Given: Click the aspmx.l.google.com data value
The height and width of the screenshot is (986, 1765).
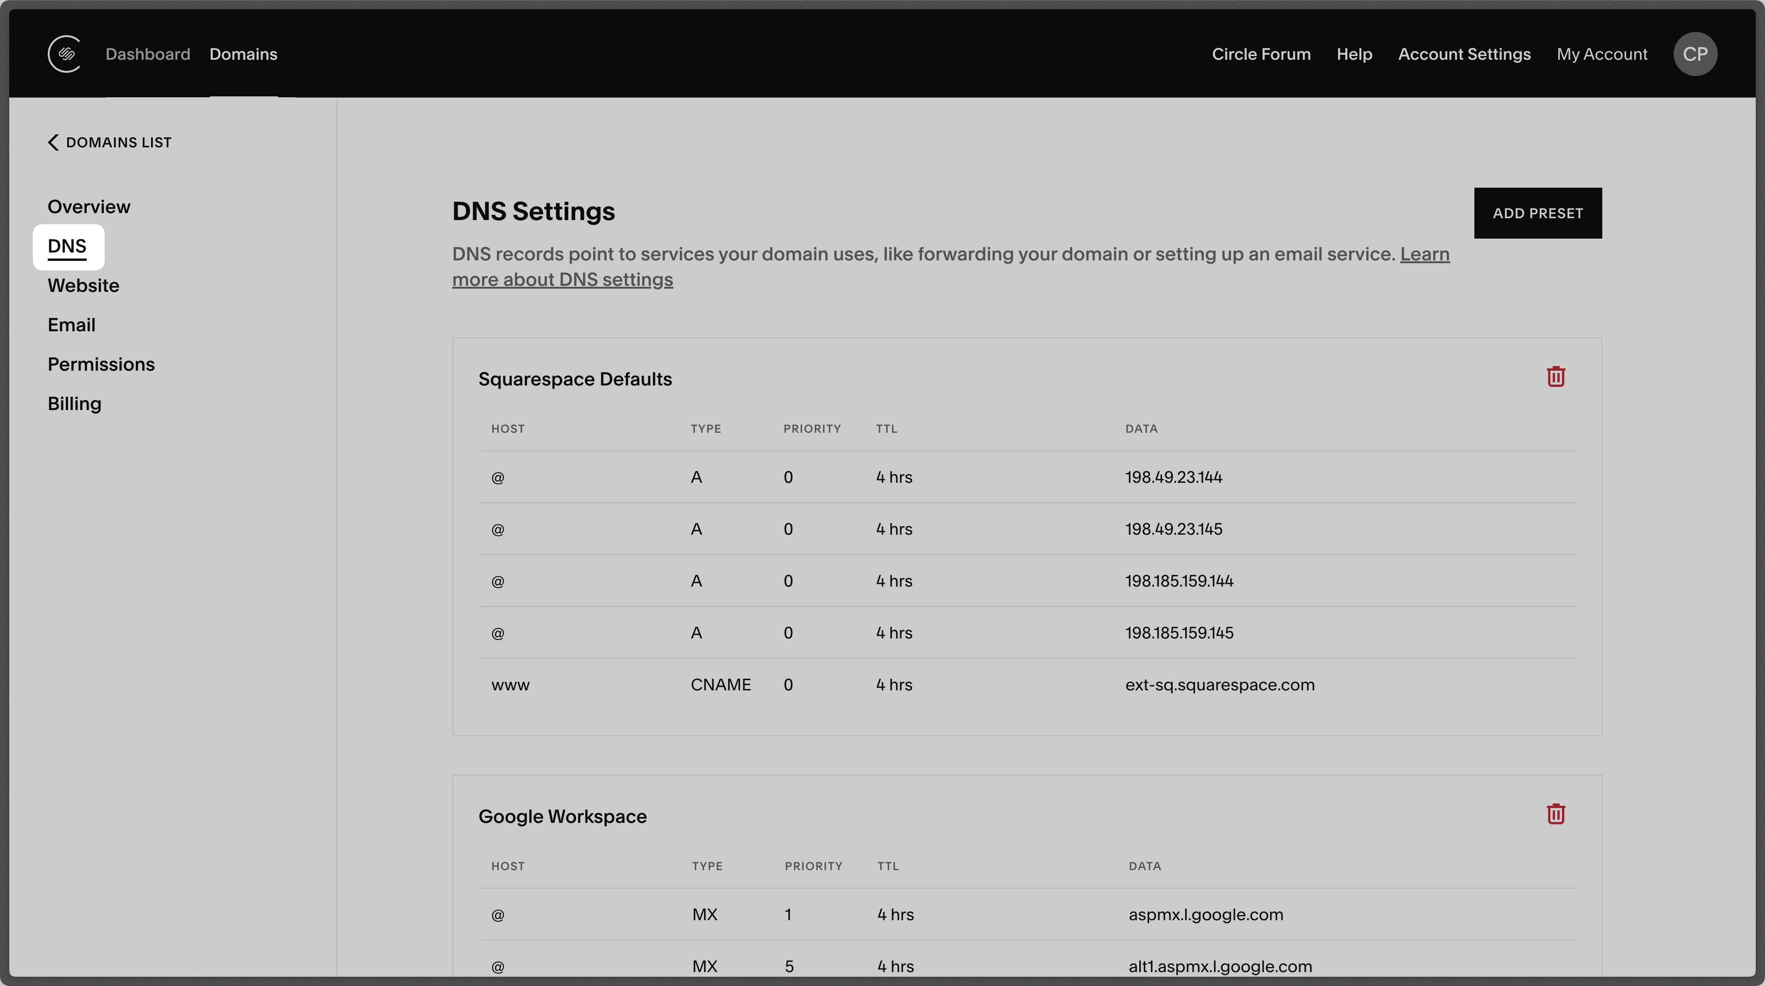Looking at the screenshot, I should 1206,915.
